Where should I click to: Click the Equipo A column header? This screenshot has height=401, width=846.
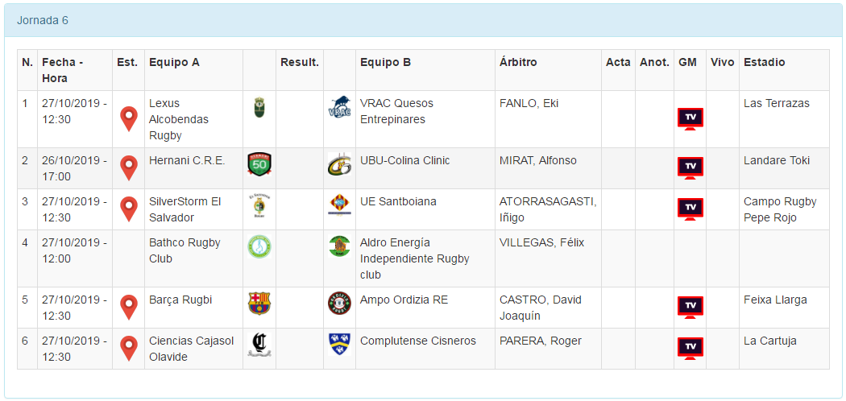click(174, 62)
